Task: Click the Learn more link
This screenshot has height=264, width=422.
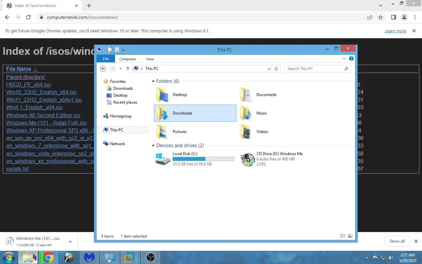Action: [395, 31]
